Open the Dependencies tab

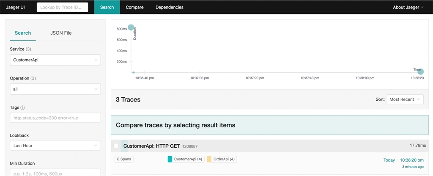(x=169, y=8)
